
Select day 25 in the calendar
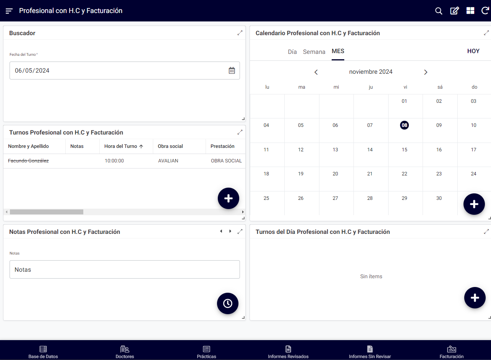tap(266, 198)
